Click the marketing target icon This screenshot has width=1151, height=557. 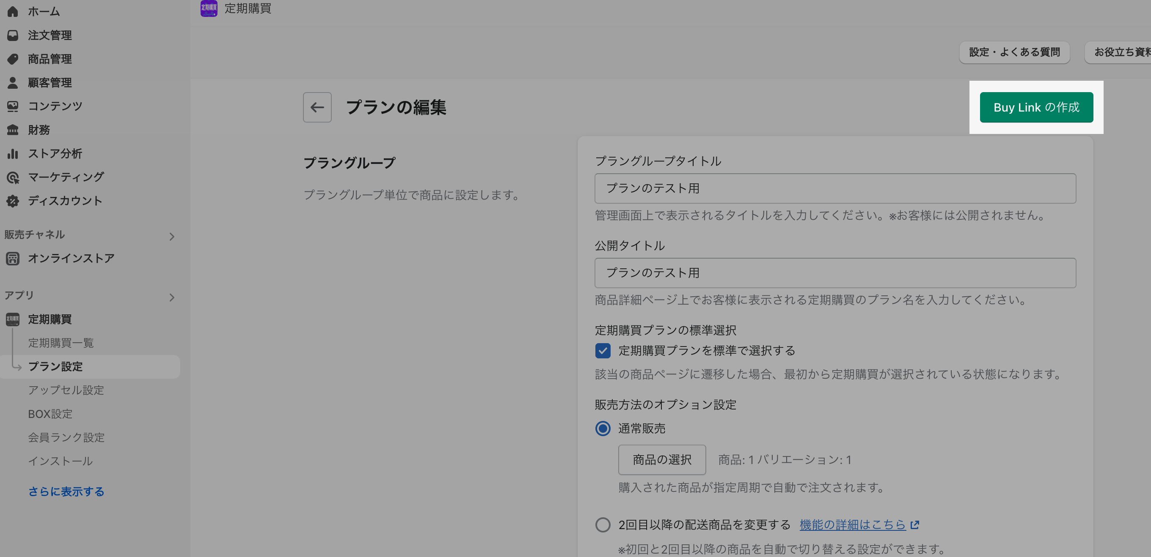point(13,177)
